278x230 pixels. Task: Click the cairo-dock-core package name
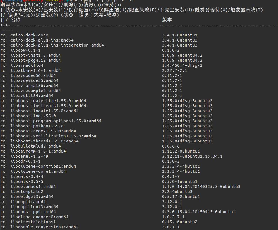[x=29, y=35]
